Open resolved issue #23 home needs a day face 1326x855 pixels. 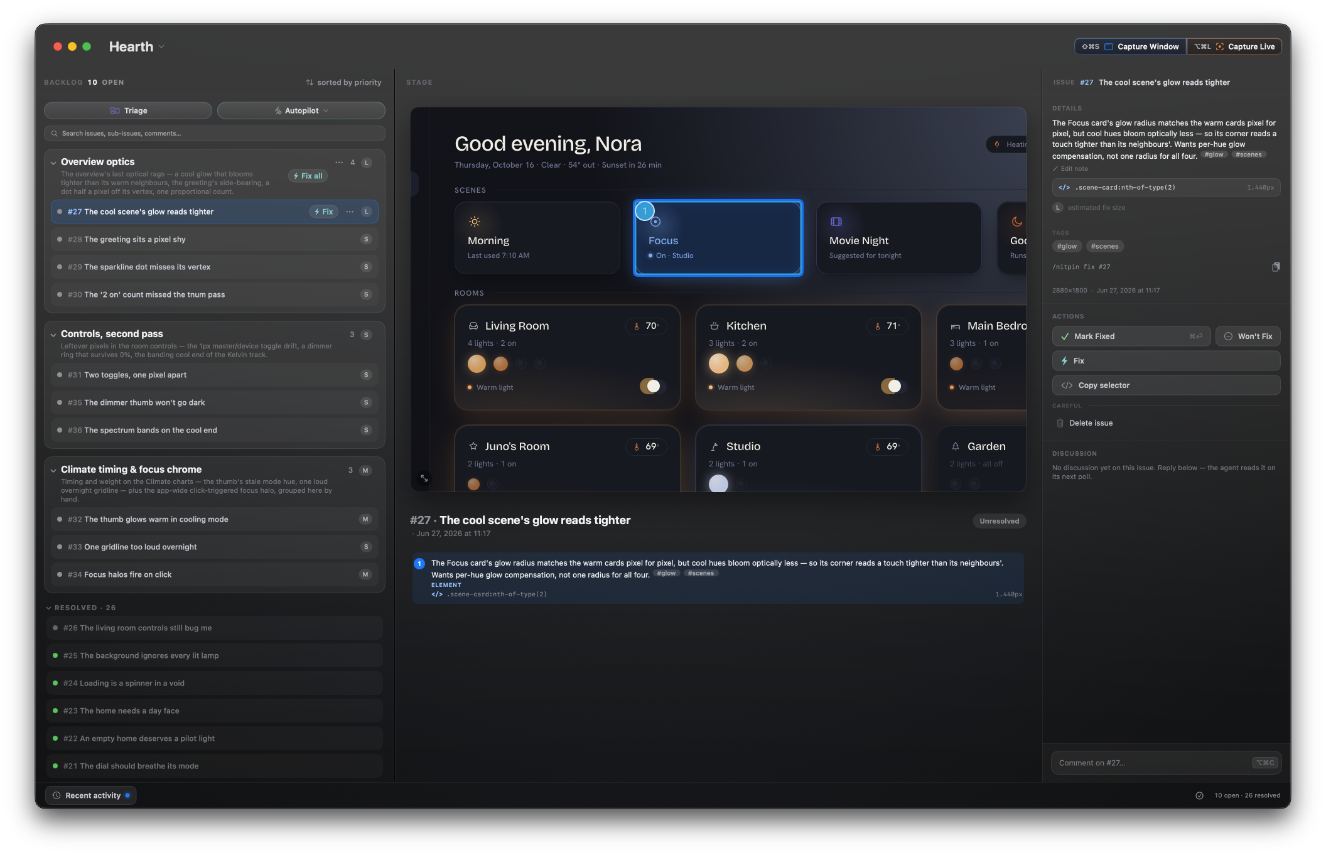pos(215,711)
